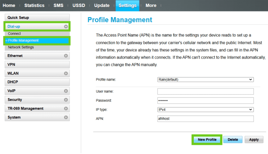
Task: Expand the TR-069 Management arrow icon
Action: pos(66,108)
